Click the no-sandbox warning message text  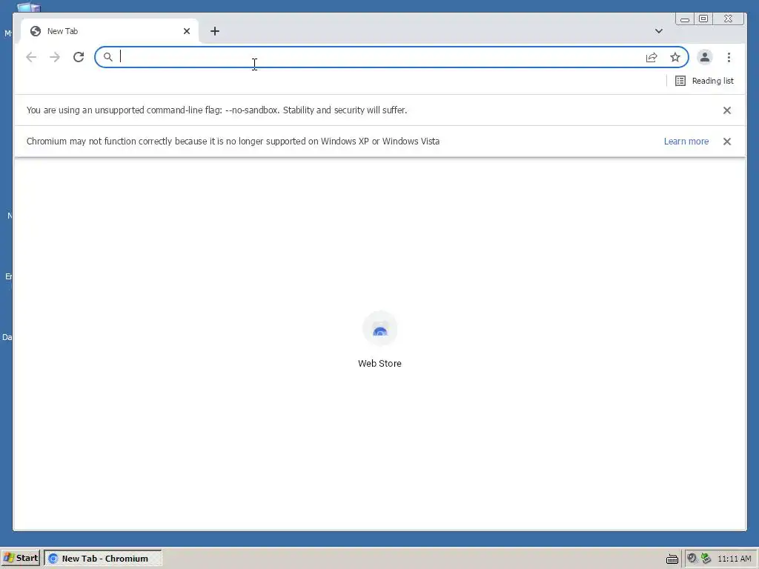[x=217, y=110]
